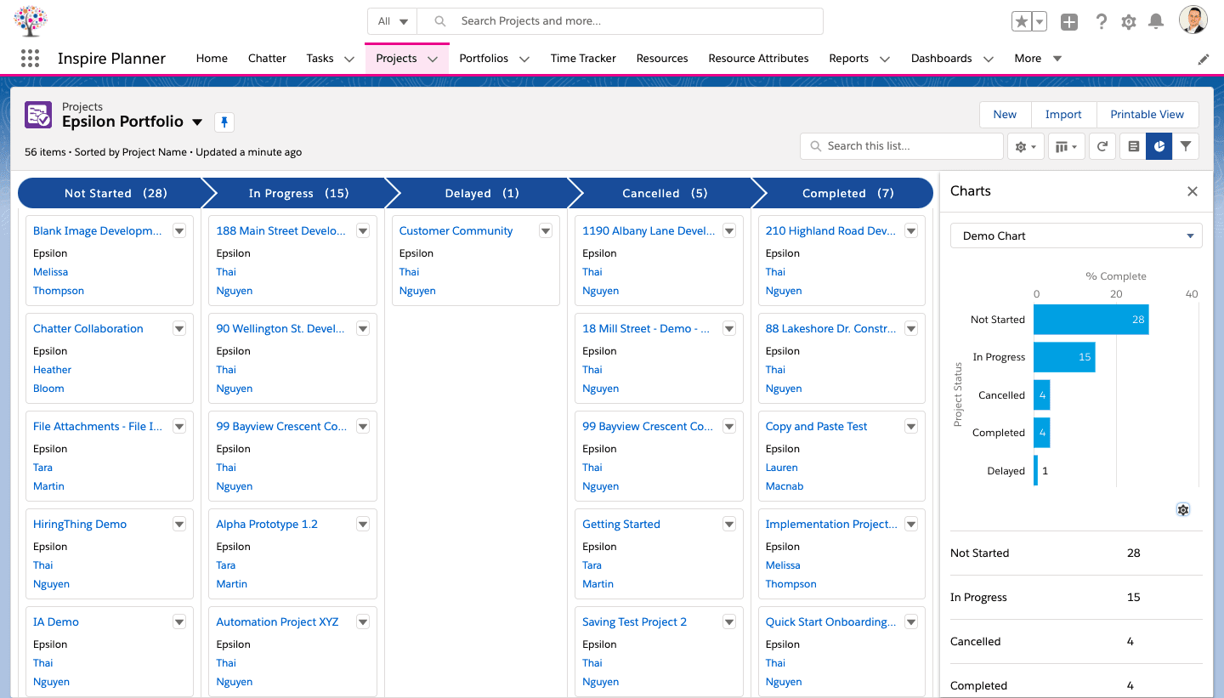Open the 18 Mill Street card menu
The image size is (1224, 698).
point(729,329)
